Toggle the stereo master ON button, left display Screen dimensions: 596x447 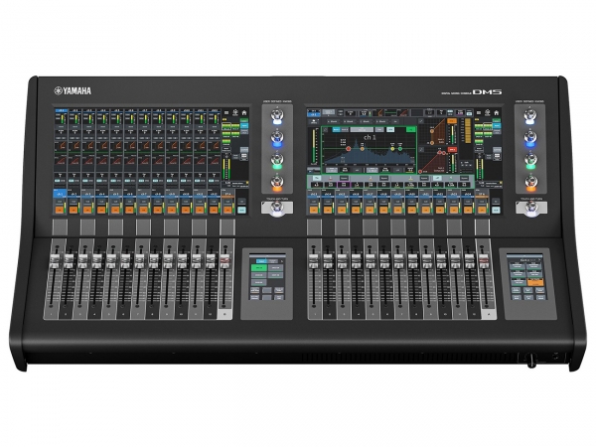click(227, 210)
